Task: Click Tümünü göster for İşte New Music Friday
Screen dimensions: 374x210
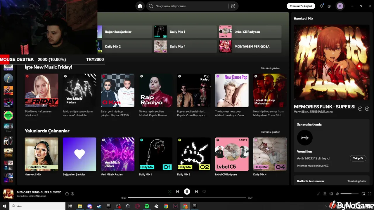Action: [x=270, y=68]
